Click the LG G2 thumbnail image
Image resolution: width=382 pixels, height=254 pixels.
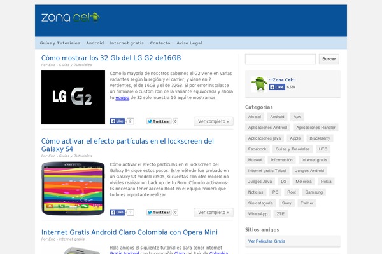tap(73, 97)
